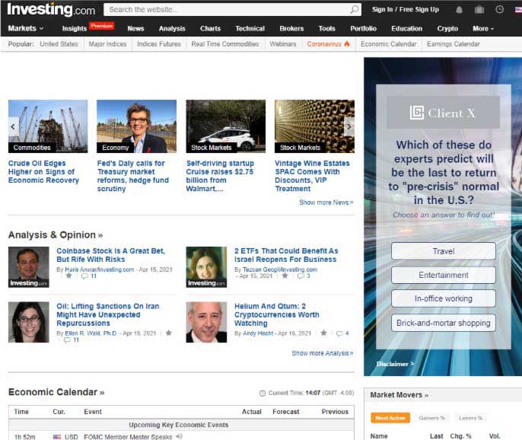Select the Losers % tab

[x=470, y=418]
